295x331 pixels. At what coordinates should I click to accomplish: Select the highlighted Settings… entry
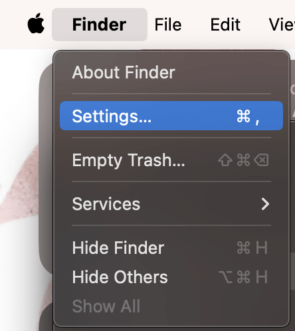tap(171, 116)
